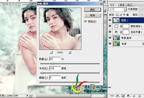Image resolution: width=144 pixels, height=98 pixels.
Task: Click the horizontal scrollbar thumb
Action: (64, 96)
